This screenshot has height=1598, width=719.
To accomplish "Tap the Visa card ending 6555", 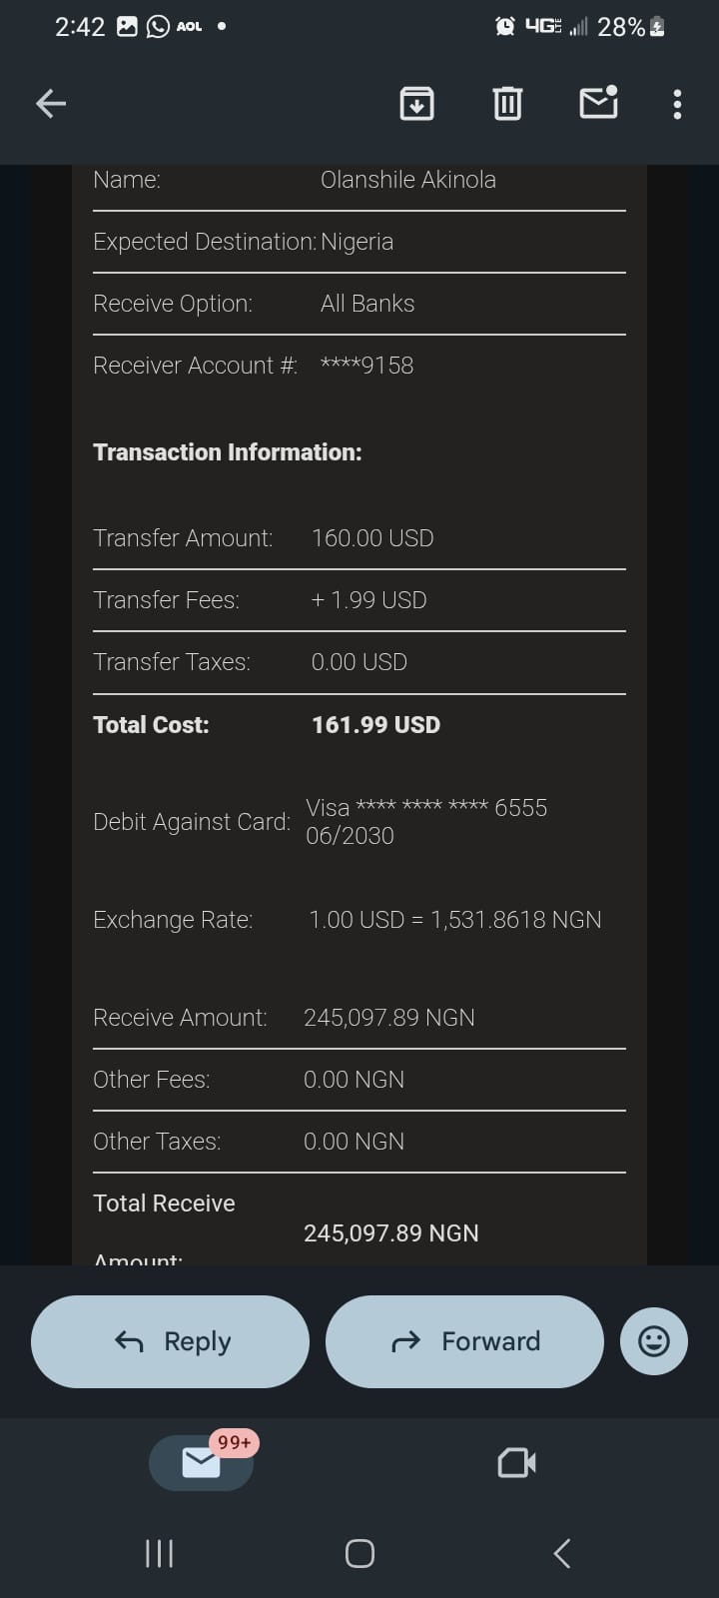I will (x=426, y=808).
